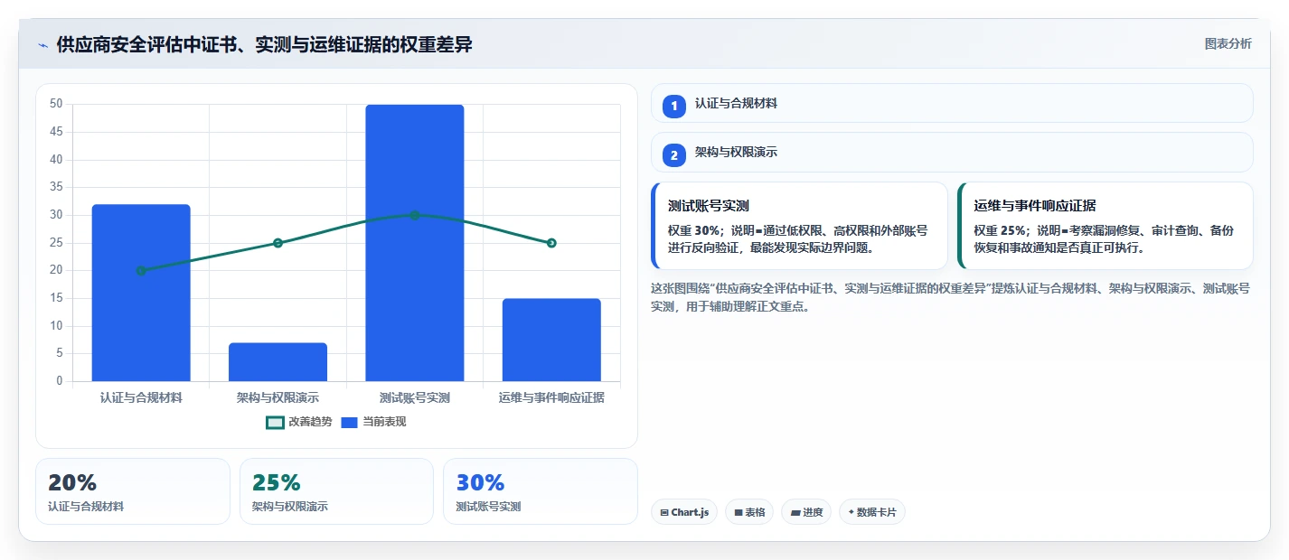
Task: Click trend line point above 架构与权限演示
Action: click(x=278, y=243)
